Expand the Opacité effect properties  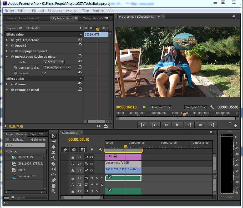pyautogui.click(x=7, y=46)
